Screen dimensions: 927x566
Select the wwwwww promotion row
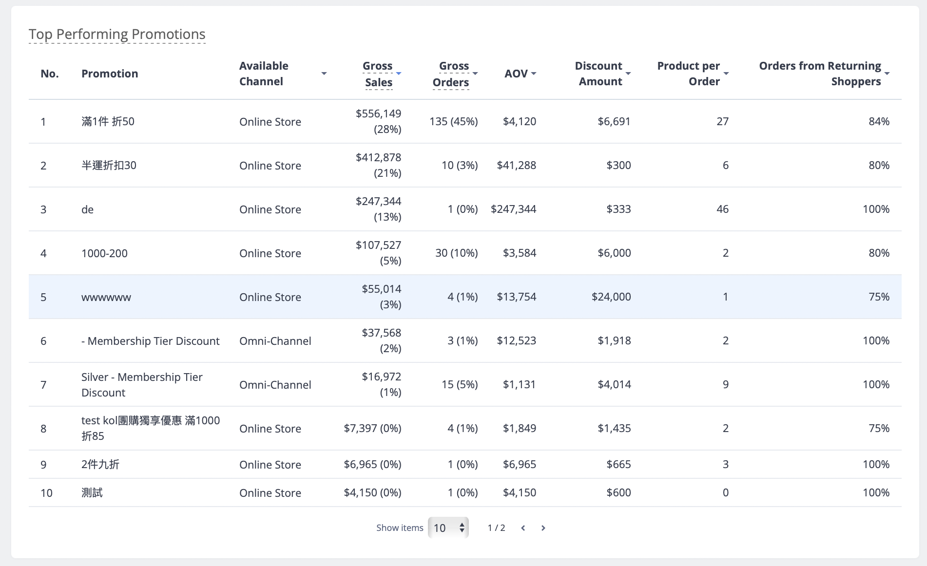(465, 297)
